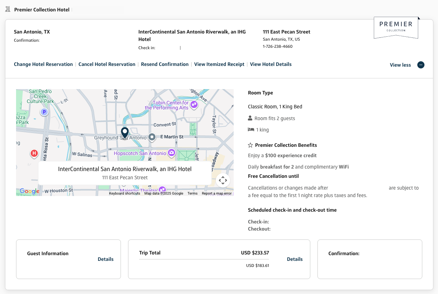438x294 pixels.
Task: Open Google Maps Terms link
Action: [193, 194]
